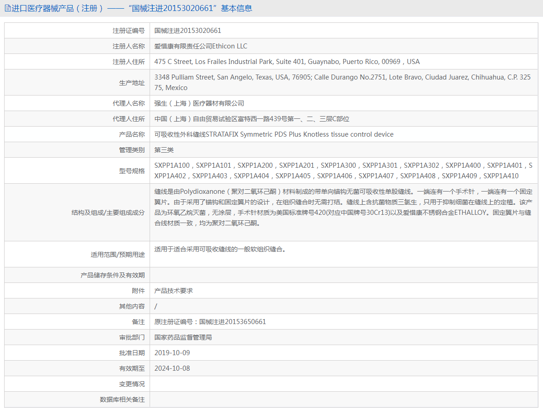Click the document icon beside the page title
Image resolution: width=543 pixels, height=410 pixels.
click(8, 8)
